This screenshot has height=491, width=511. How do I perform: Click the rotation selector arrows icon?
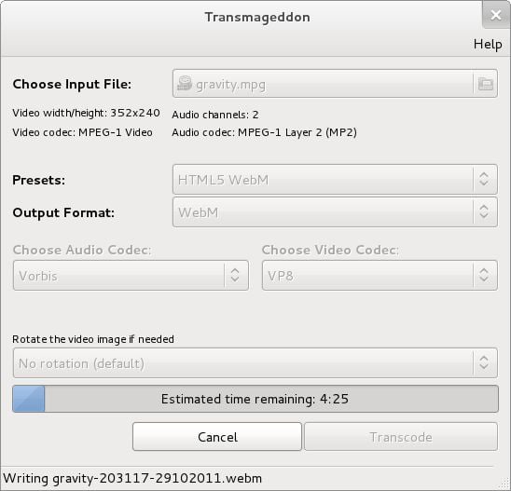tap(484, 362)
